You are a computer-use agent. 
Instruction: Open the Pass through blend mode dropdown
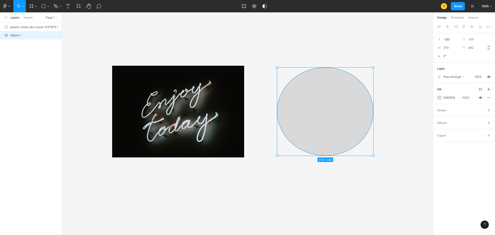452,77
